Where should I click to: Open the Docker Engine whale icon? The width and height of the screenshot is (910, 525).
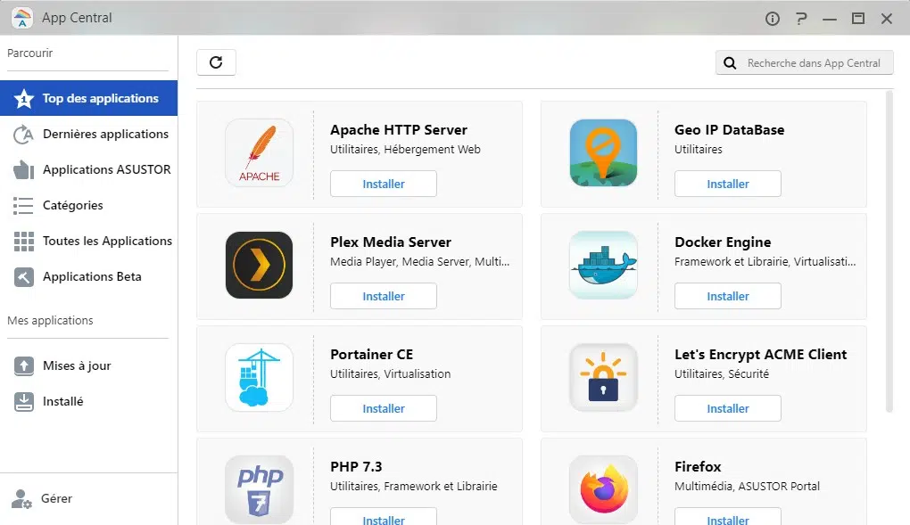pyautogui.click(x=604, y=265)
